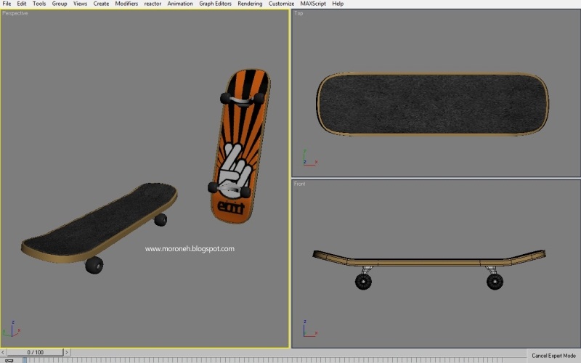
Task: Step to previous frame with left arrow
Action: (3, 352)
